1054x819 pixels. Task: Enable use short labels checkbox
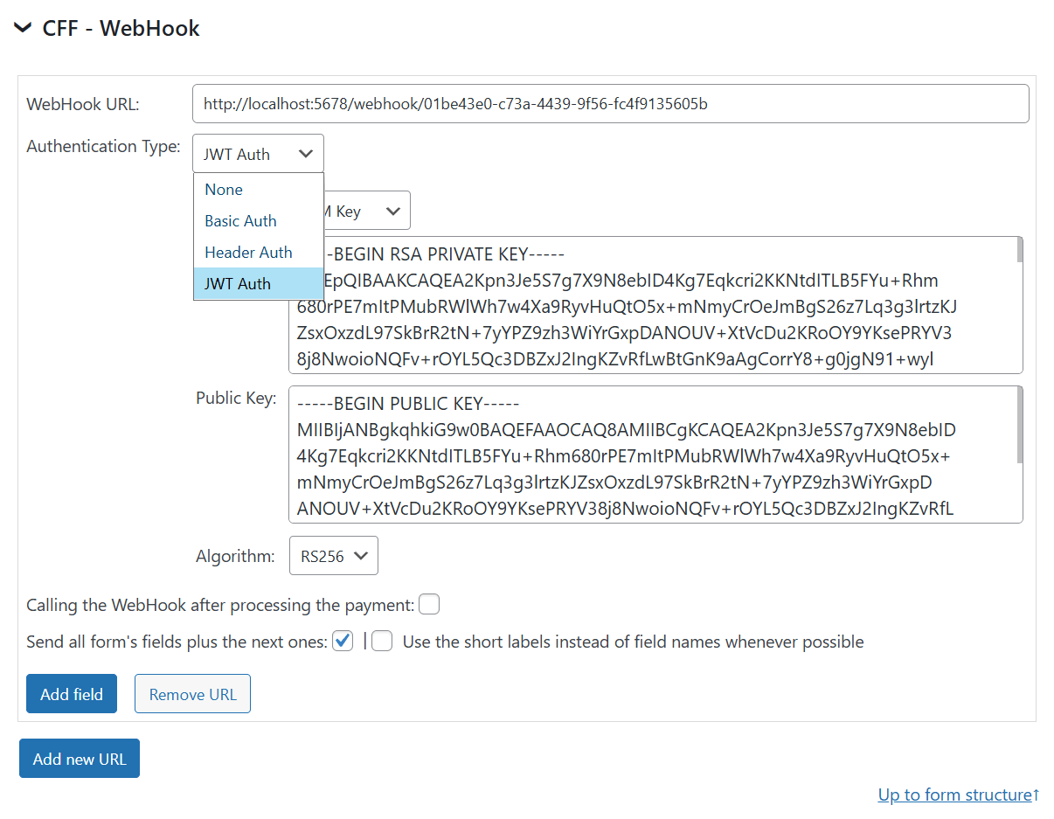(x=382, y=642)
